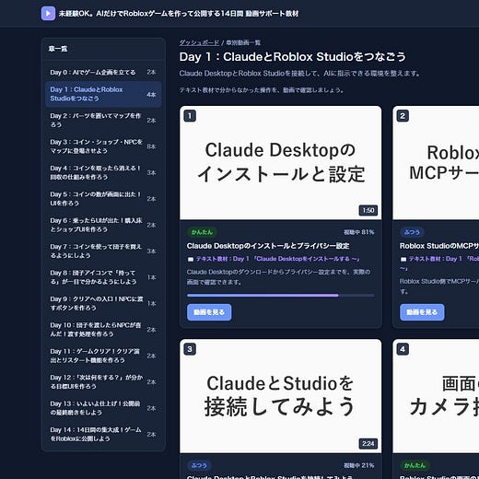Click the かんたん difficulty tag on card 4
This screenshot has width=479, height=479.
pyautogui.click(x=415, y=465)
